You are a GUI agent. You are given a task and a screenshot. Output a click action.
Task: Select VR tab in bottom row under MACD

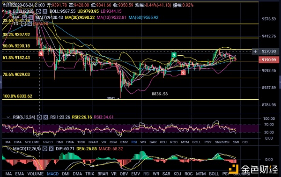[x=114, y=174]
